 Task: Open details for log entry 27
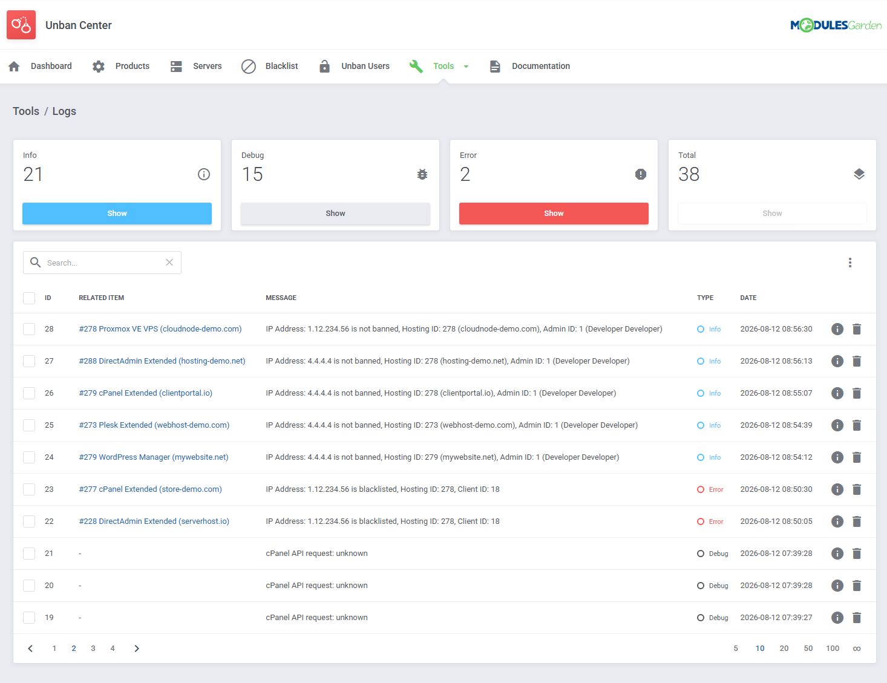(837, 361)
